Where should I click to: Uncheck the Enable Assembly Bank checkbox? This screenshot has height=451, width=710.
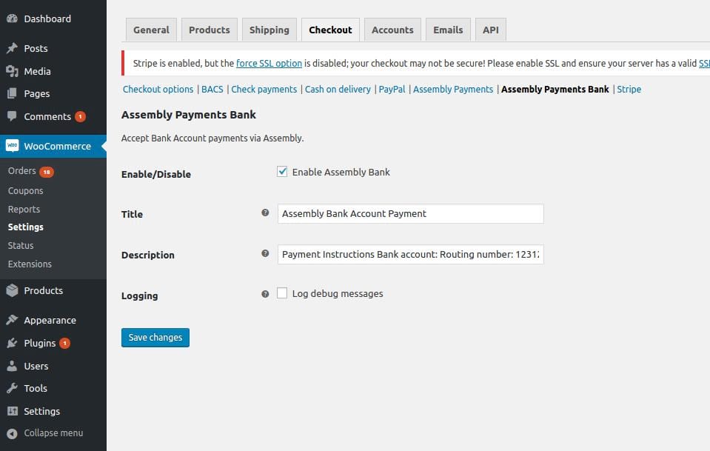282,172
